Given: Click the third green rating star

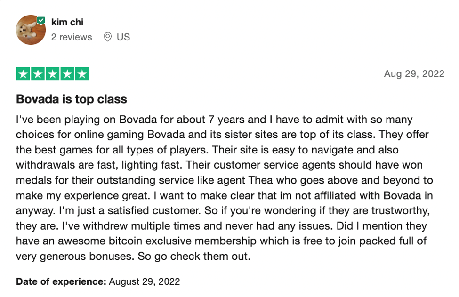Looking at the screenshot, I should [52, 74].
